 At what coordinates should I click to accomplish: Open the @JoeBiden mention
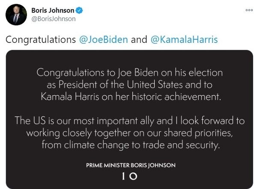(x=104, y=40)
